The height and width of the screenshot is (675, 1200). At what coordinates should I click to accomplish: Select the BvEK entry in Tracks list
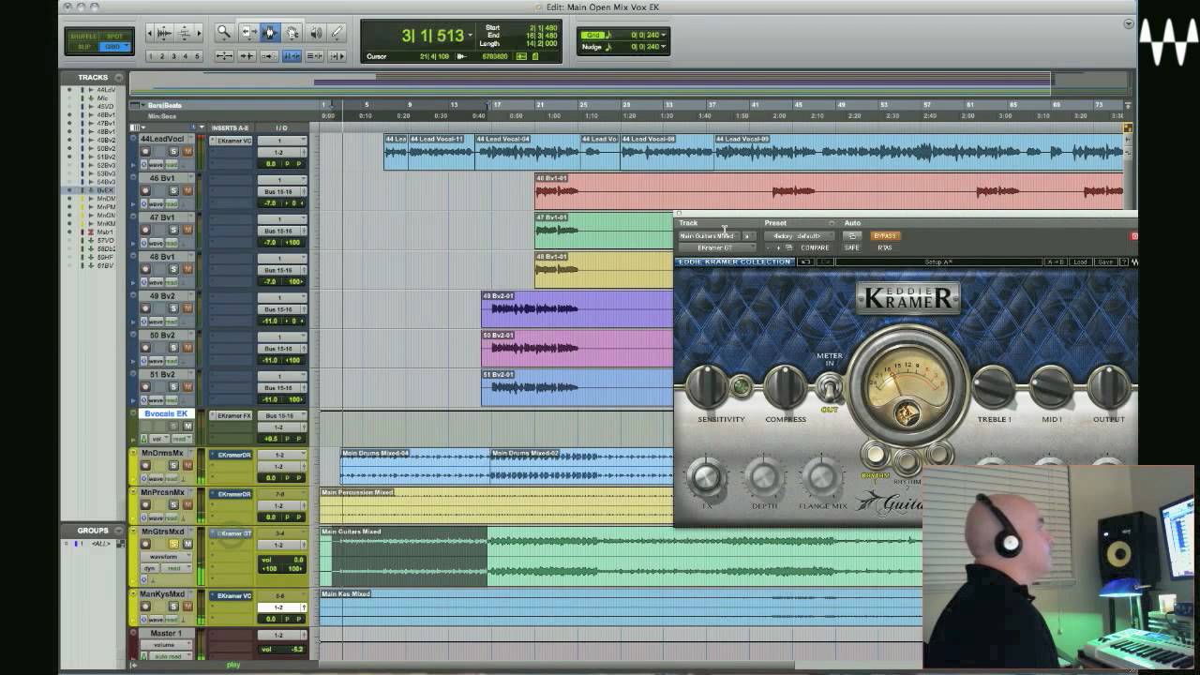(105, 190)
